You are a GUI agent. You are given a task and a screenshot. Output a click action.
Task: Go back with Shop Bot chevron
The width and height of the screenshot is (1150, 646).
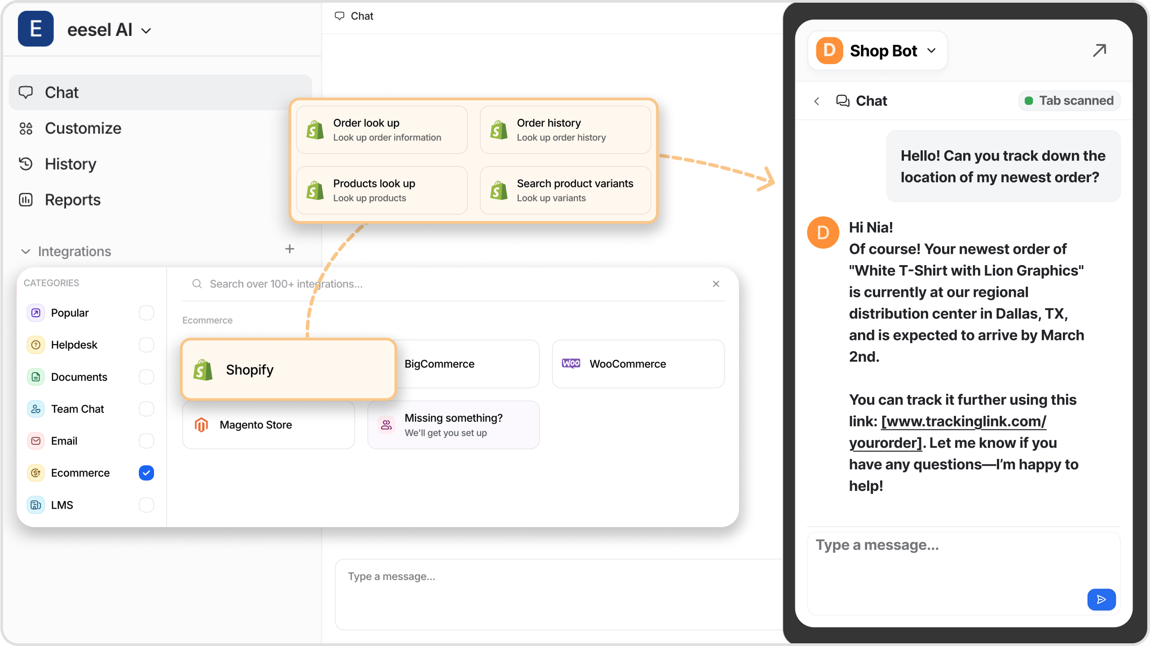pyautogui.click(x=817, y=101)
